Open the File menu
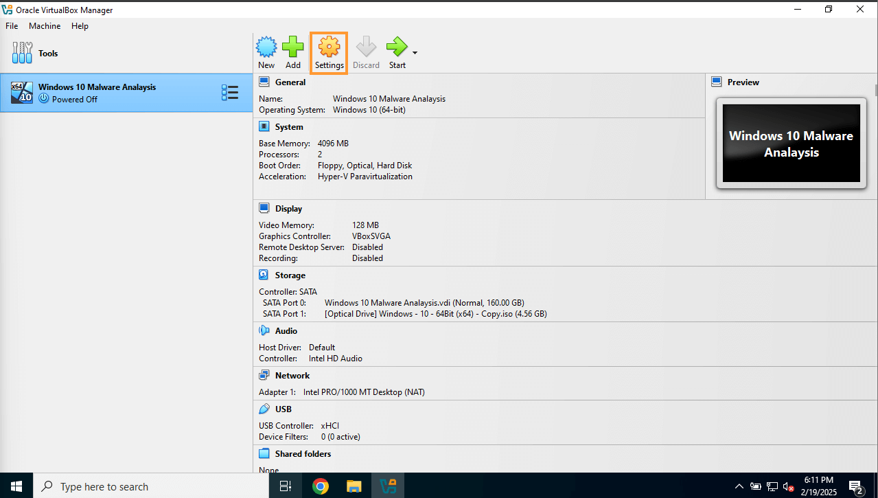 click(12, 26)
